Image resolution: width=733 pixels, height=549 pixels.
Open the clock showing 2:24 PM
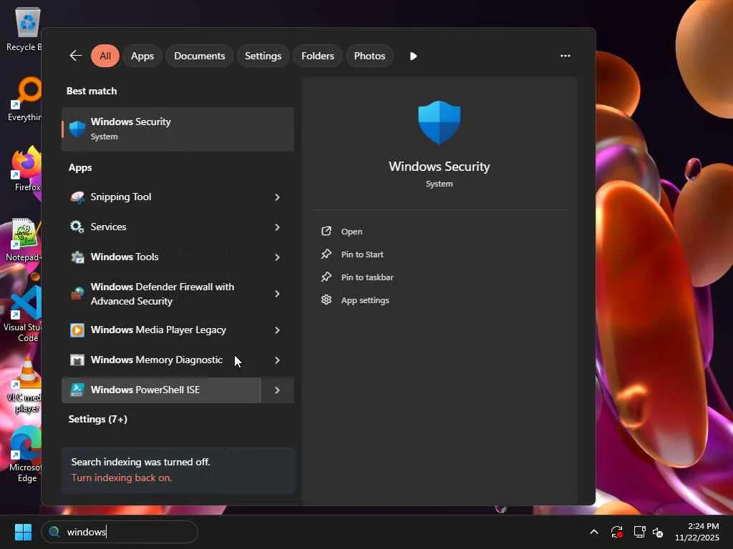point(696,532)
